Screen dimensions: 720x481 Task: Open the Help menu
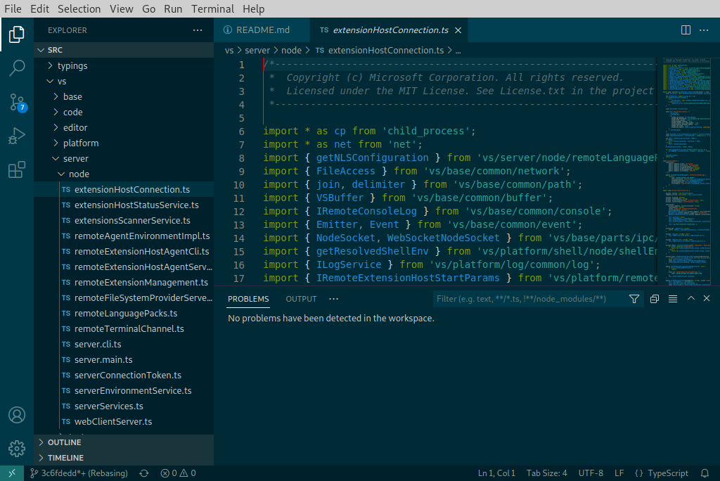pos(253,8)
